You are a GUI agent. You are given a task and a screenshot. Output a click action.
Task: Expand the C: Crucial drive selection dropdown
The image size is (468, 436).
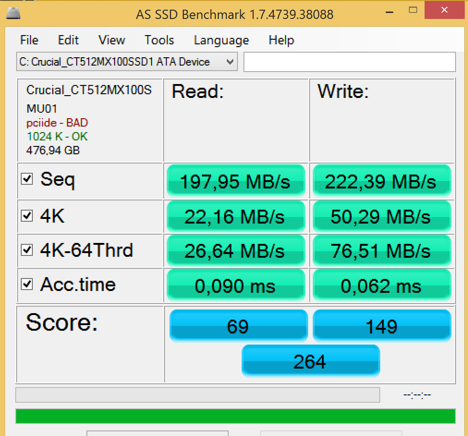(127, 62)
